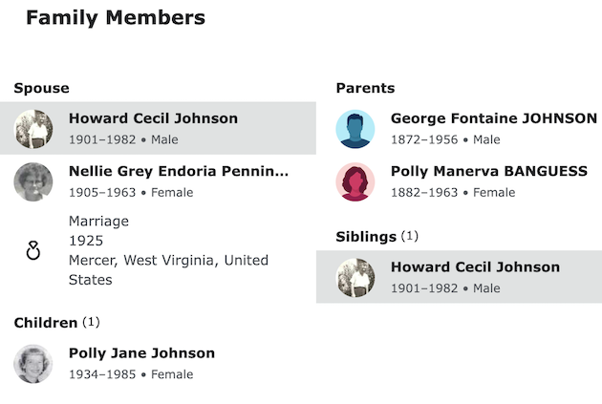
Task: Click George Fontaine JOHNSON's male avatar icon
Action: click(355, 129)
